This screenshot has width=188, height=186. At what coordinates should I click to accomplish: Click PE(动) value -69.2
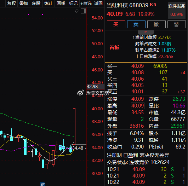pyautogui.click(x=180, y=147)
